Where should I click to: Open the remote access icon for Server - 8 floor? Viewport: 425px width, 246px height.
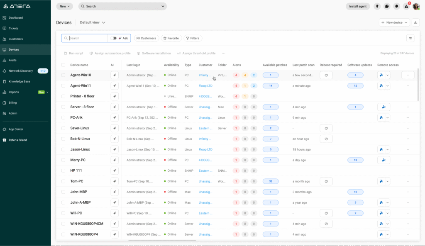(383, 107)
